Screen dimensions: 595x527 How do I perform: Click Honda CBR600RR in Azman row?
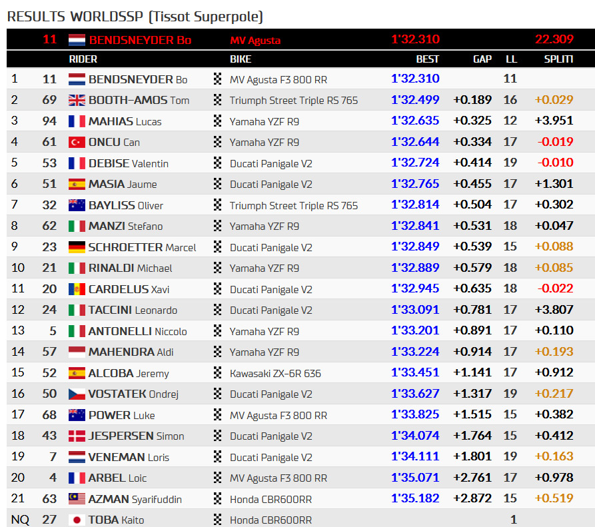(x=271, y=499)
